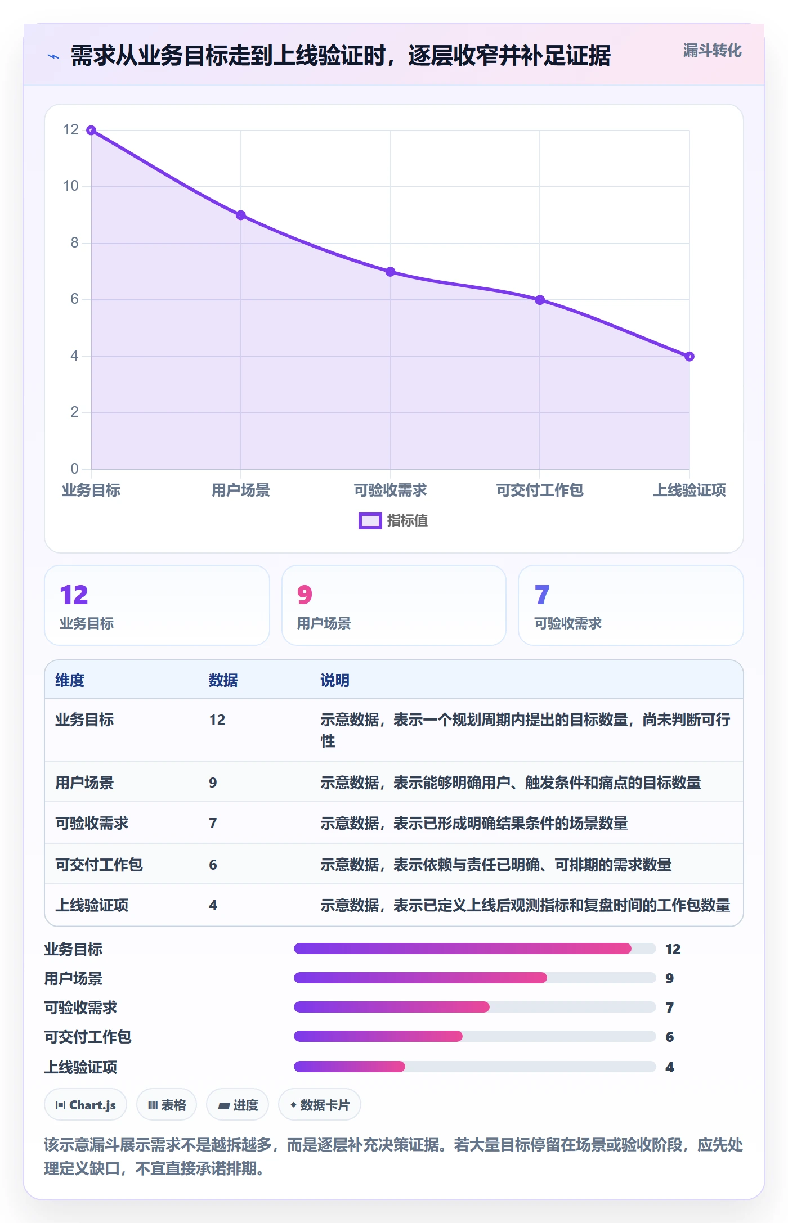Click the table value 6
This screenshot has width=788, height=1223.
(213, 865)
